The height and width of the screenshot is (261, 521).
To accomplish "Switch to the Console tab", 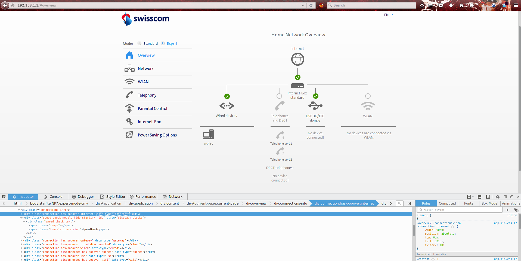I will point(53,197).
